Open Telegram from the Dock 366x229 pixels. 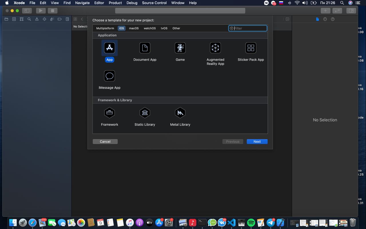pyautogui.click(x=270, y=222)
